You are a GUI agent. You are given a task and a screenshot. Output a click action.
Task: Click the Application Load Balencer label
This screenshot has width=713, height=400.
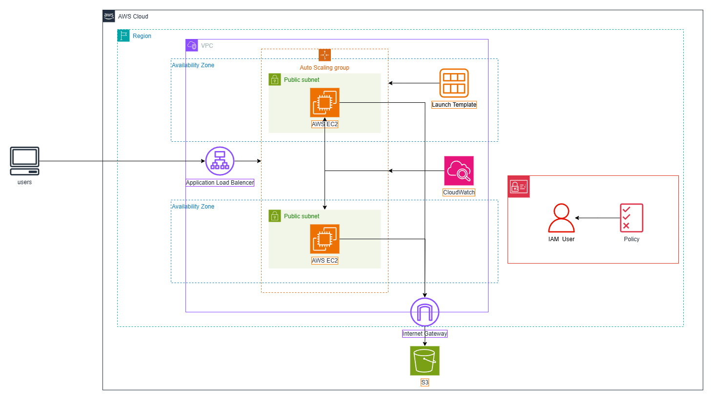pyautogui.click(x=220, y=183)
